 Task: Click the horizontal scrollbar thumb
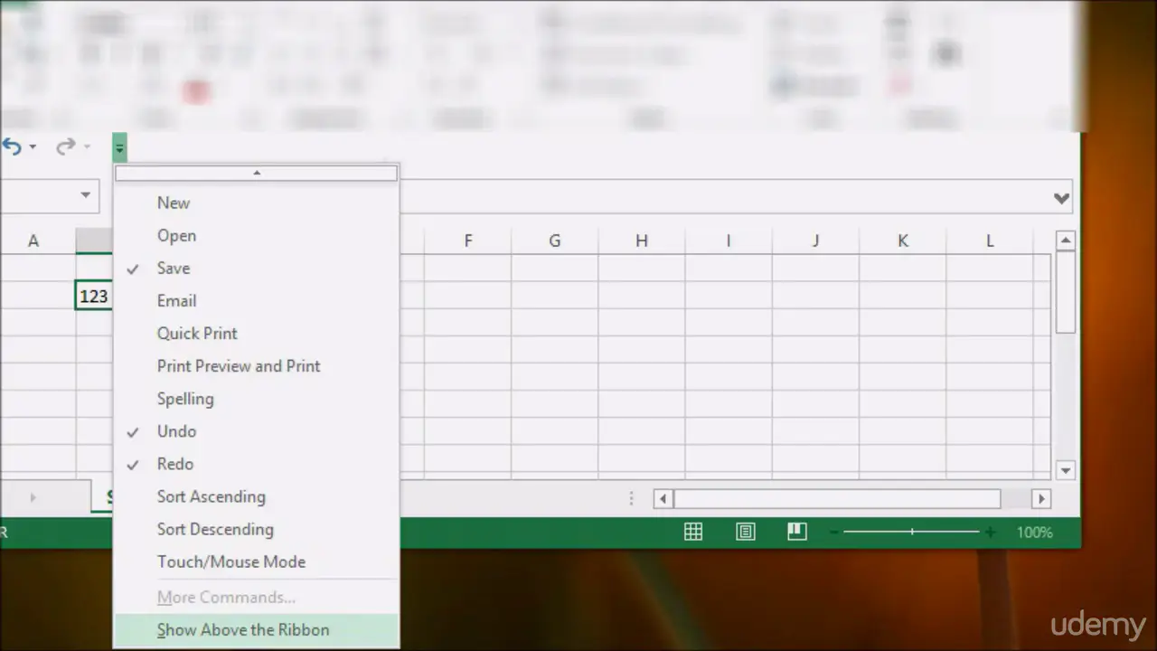837,498
